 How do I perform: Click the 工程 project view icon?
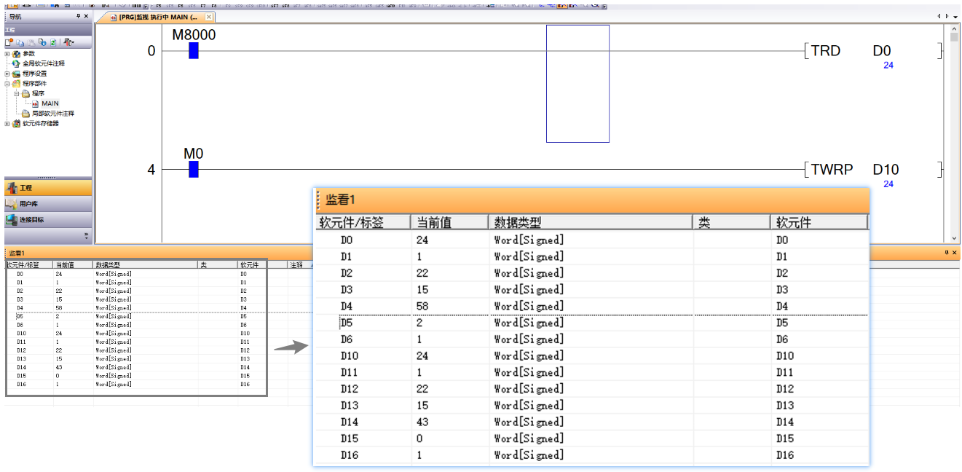pos(12,188)
